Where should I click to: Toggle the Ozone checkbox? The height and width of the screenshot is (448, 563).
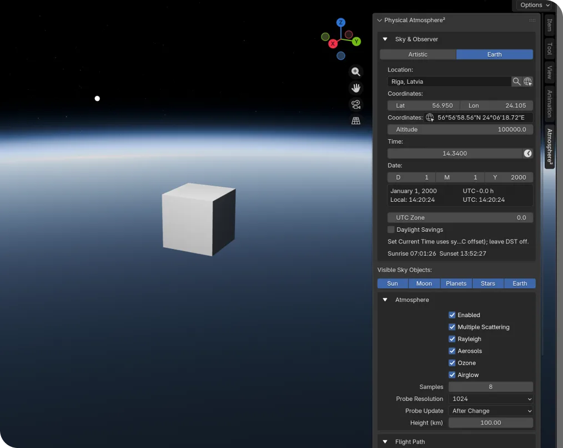click(x=452, y=363)
